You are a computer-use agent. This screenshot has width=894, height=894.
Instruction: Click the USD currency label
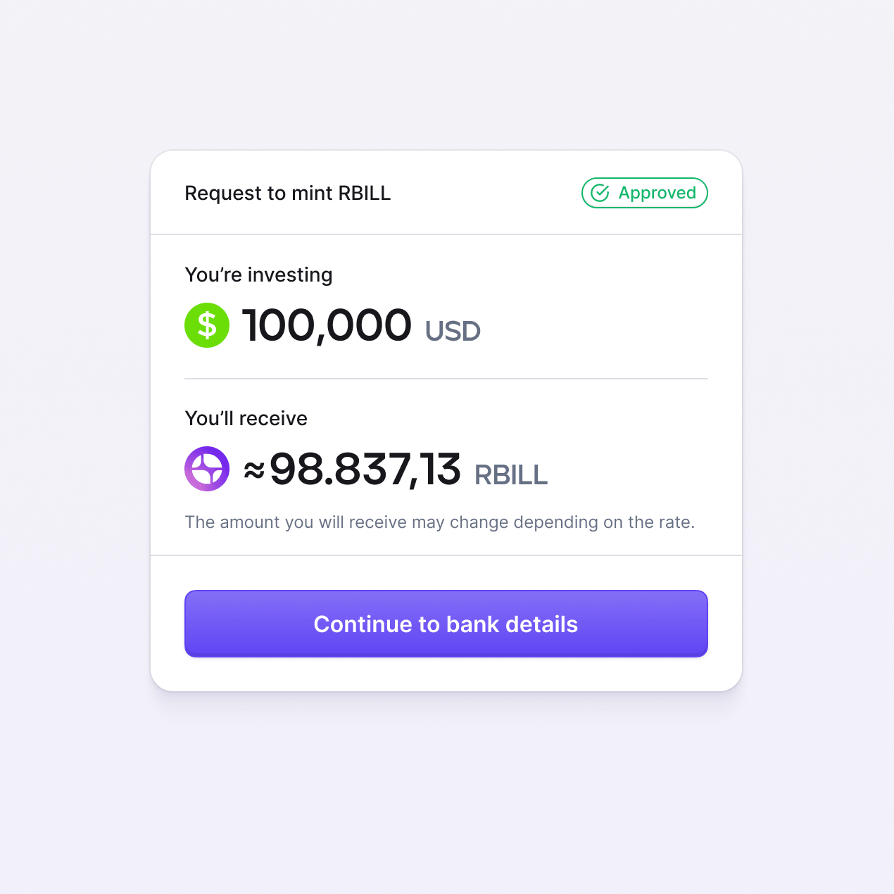point(453,332)
